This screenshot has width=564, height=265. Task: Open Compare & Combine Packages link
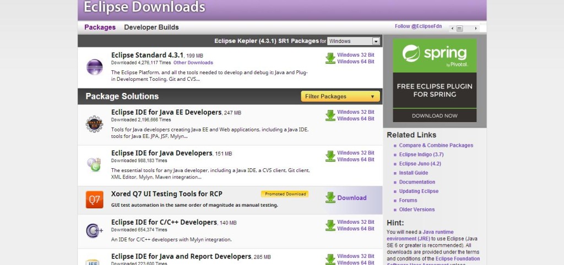[x=436, y=146]
